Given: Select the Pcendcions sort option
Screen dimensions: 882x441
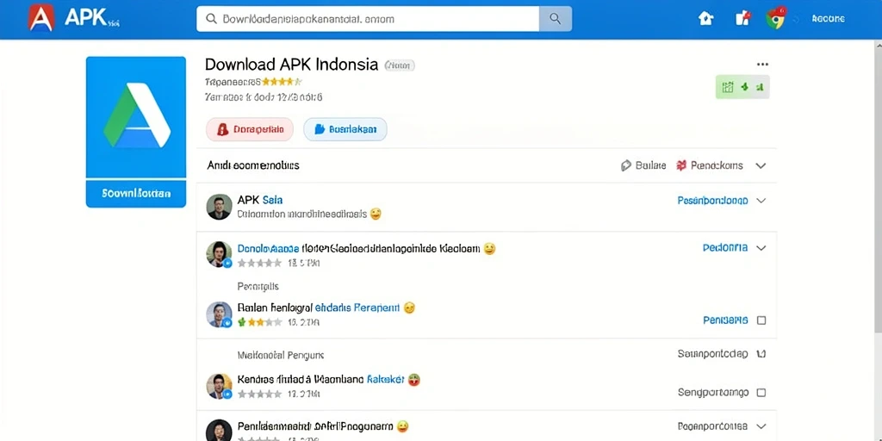Looking at the screenshot, I should point(710,165).
